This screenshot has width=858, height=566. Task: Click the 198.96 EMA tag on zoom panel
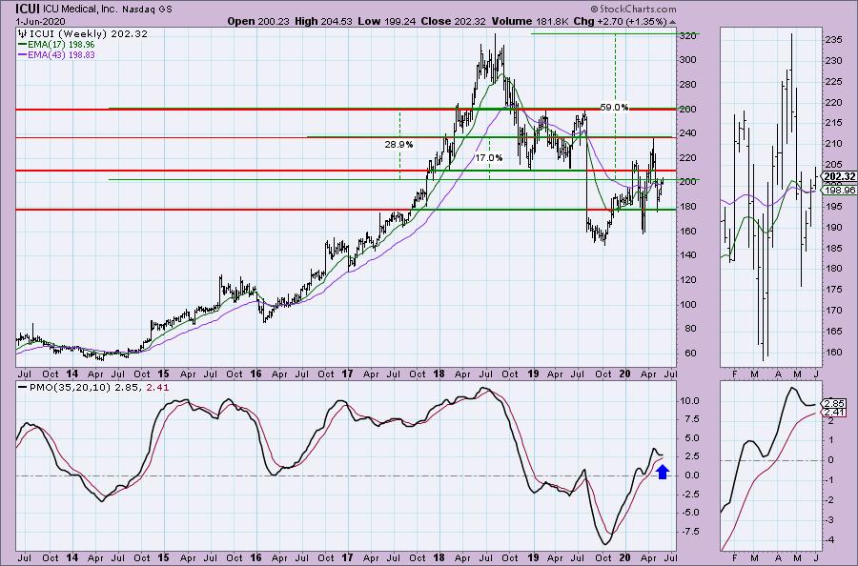pos(839,191)
